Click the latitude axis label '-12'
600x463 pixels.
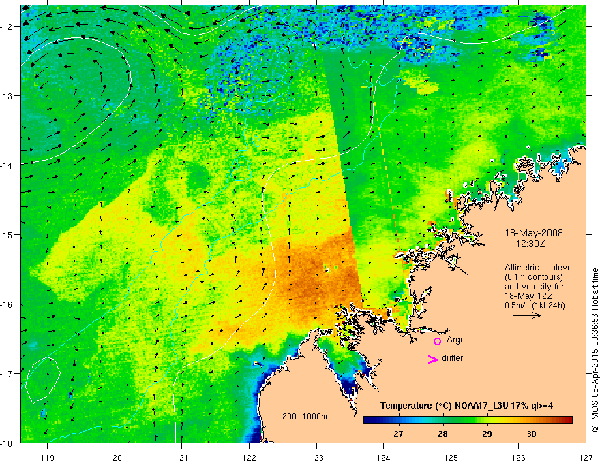7,27
